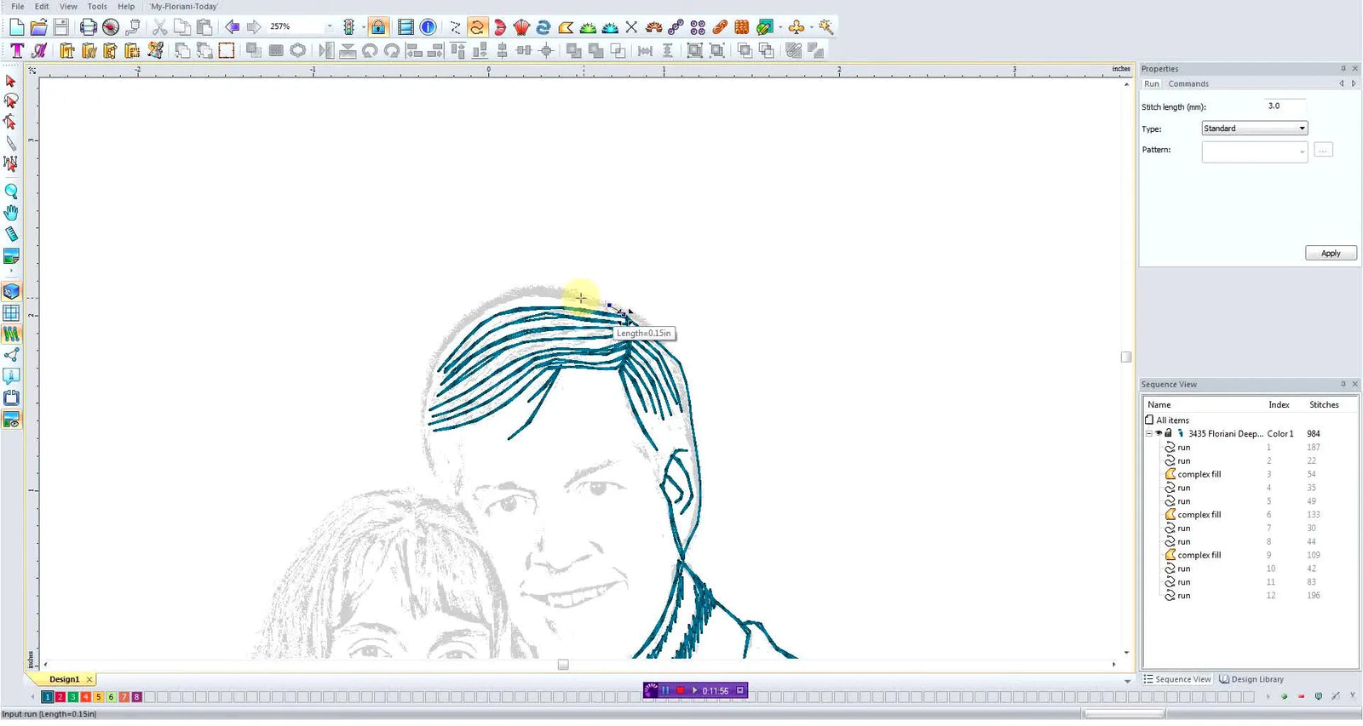Open an existing design file
Screen dimensions: 1363x726
[38, 27]
